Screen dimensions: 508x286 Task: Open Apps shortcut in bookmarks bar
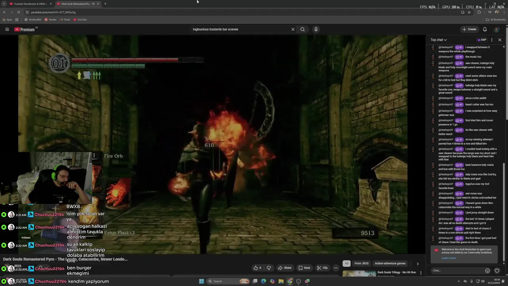7,19
